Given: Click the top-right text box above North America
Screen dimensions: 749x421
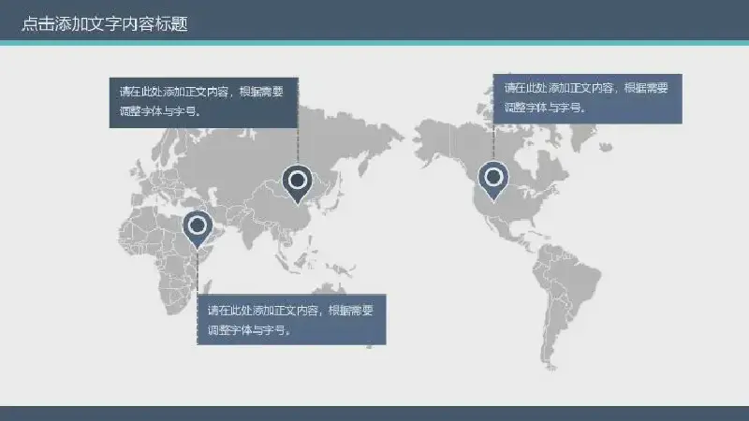Looking at the screenshot, I should coord(587,99).
